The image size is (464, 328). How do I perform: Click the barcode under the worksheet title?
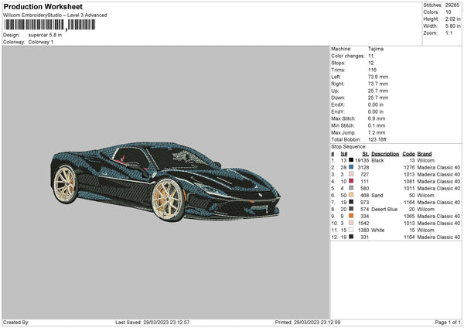pyautogui.click(x=49, y=26)
